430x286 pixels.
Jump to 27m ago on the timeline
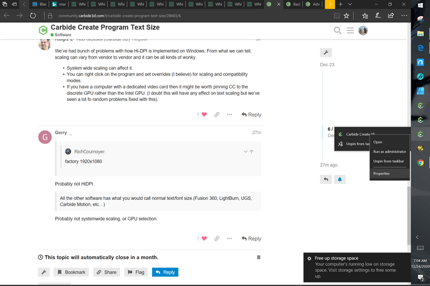click(x=328, y=164)
